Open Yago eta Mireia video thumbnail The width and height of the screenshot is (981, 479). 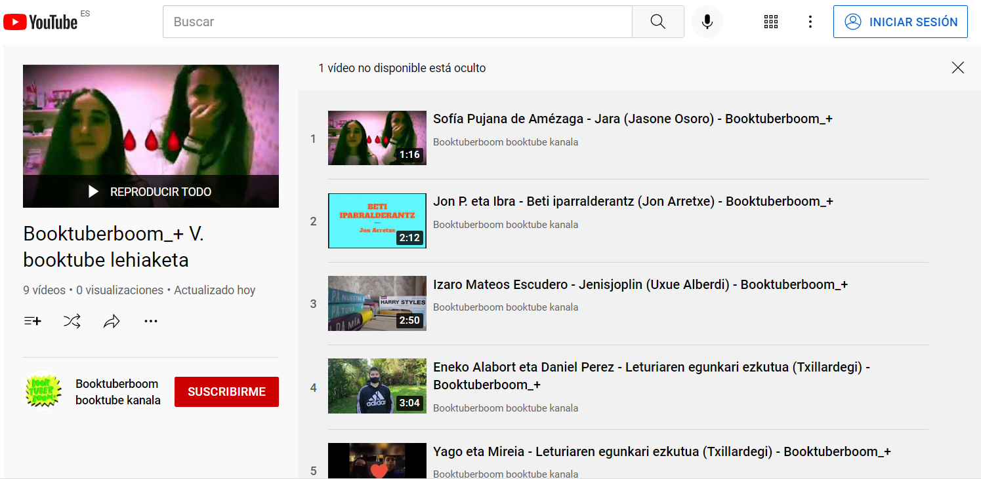point(377,461)
